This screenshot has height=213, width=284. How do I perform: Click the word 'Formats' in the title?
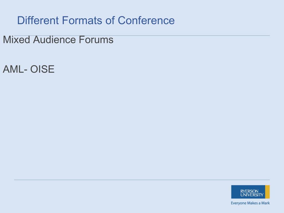pos(82,20)
